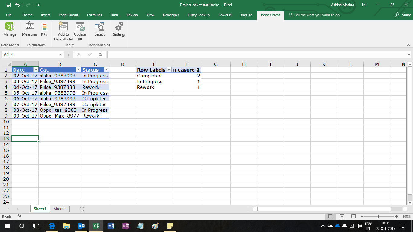Screen dimensions: 413x232
Task: Open the Measures menu
Action: tap(30, 31)
